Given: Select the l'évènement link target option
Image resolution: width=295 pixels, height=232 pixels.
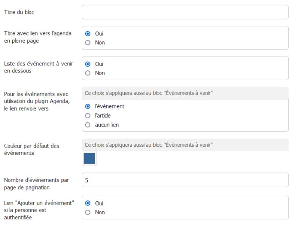Looking at the screenshot, I should (88, 106).
